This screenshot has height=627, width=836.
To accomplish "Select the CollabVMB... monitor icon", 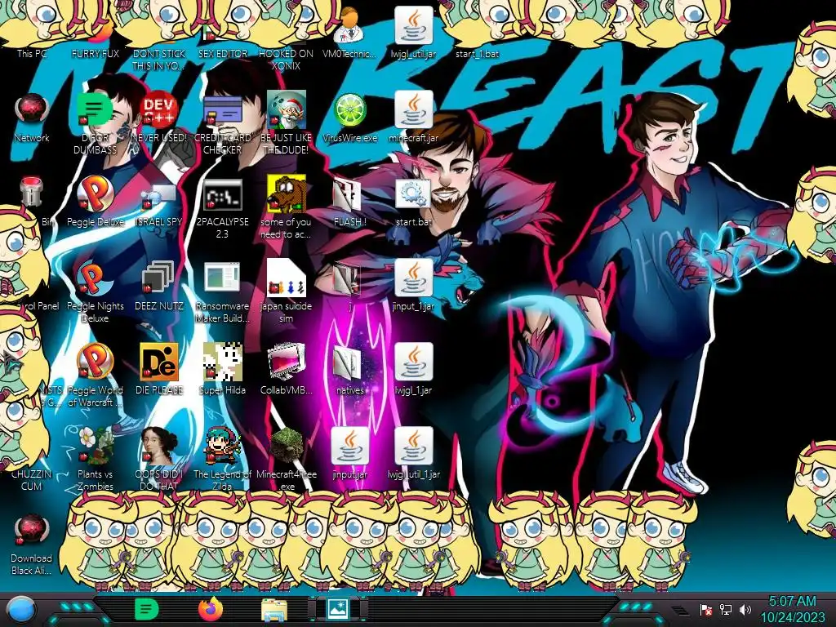I will (x=287, y=362).
